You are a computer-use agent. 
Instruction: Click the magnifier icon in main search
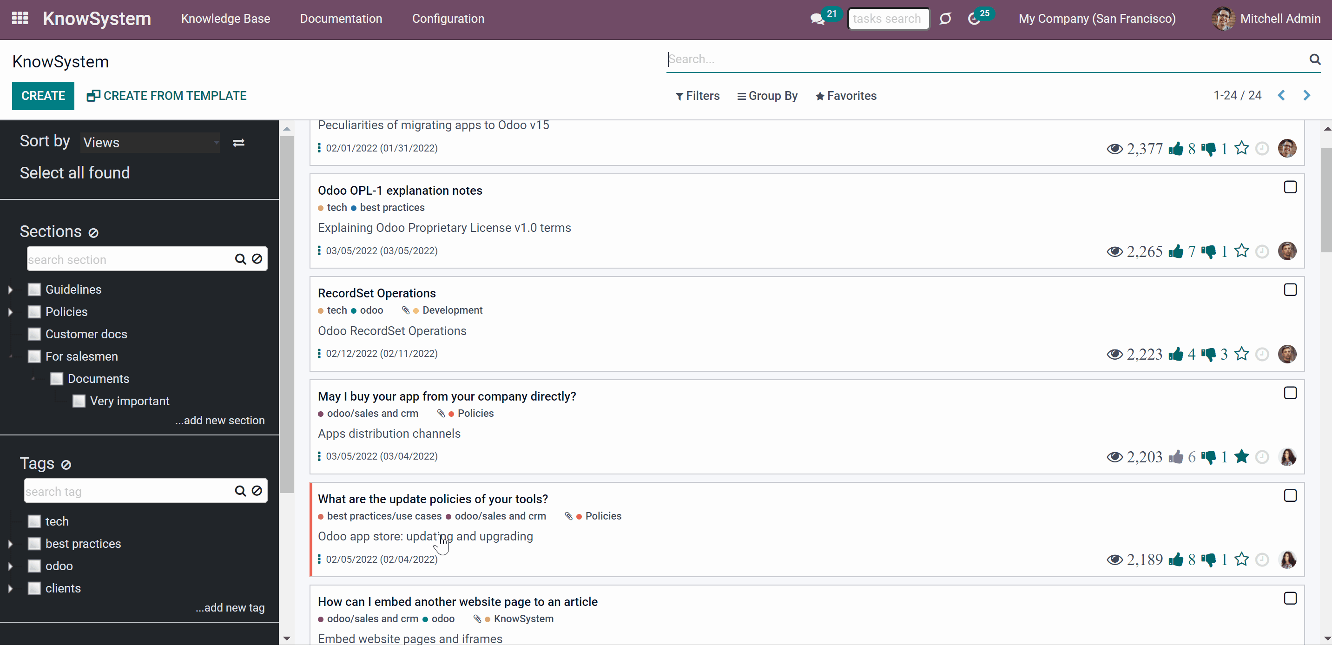tap(1315, 59)
